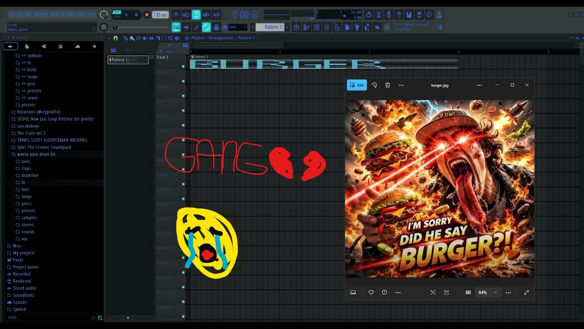The height and width of the screenshot is (329, 584).
Task: Click the tempo field showing 130.000
Action: (160, 15)
